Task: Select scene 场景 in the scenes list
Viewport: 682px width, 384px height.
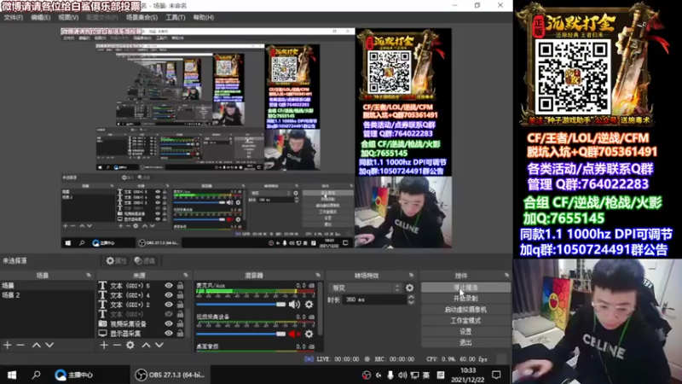Action: point(47,286)
